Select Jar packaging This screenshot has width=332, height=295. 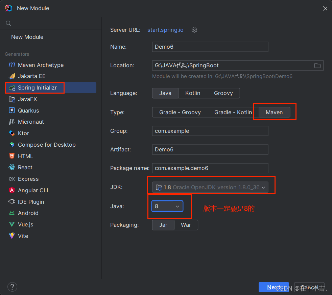point(163,225)
